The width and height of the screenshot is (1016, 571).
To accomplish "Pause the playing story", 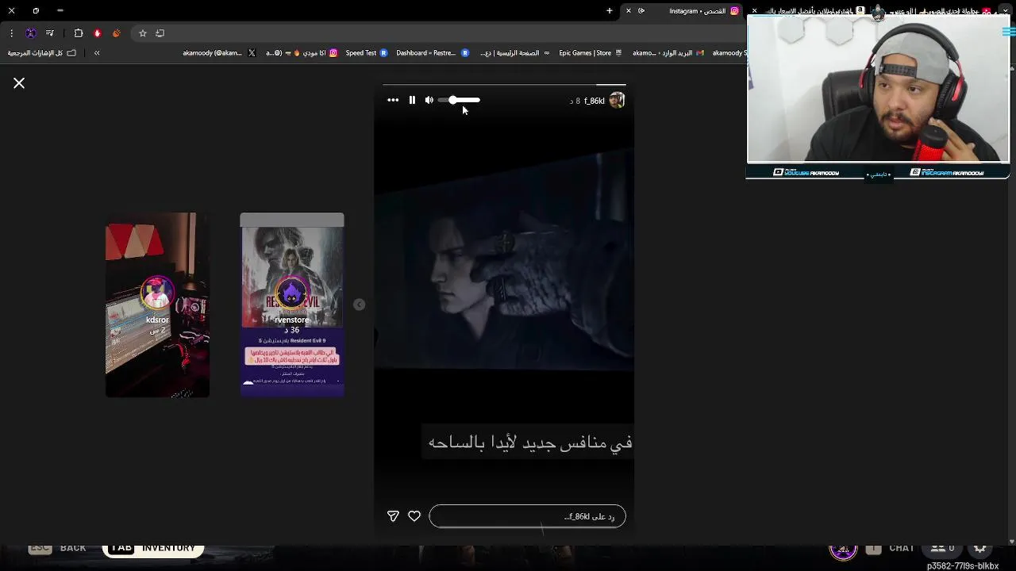I will tap(412, 100).
